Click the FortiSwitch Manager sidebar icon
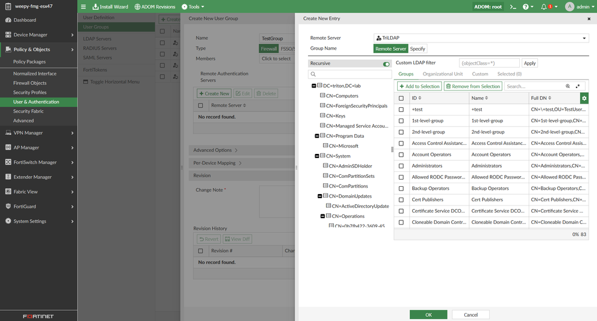 (8, 162)
